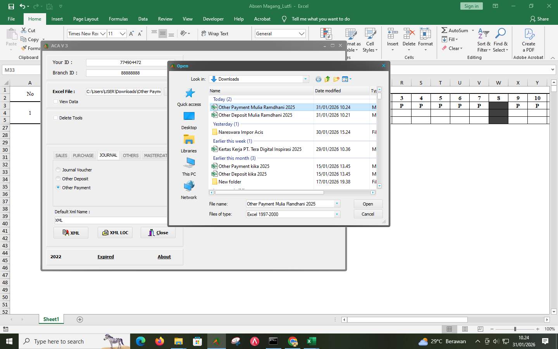
Task: Check the Delete Tools checkbox
Action: [x=56, y=118]
